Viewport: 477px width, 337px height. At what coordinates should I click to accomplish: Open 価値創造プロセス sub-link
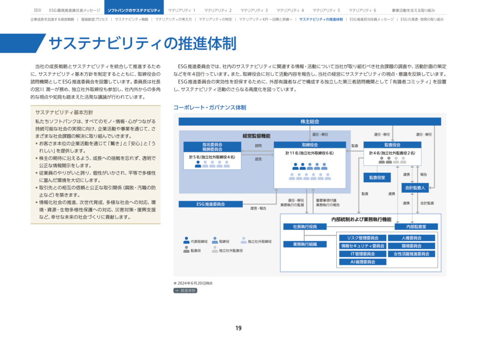click(x=94, y=19)
